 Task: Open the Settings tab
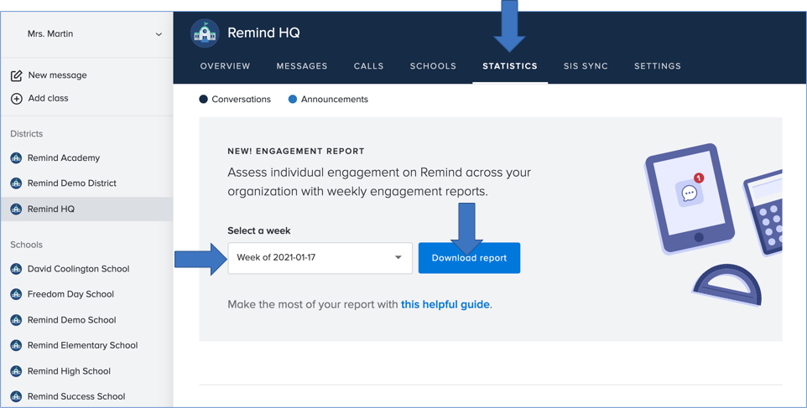pyautogui.click(x=657, y=66)
